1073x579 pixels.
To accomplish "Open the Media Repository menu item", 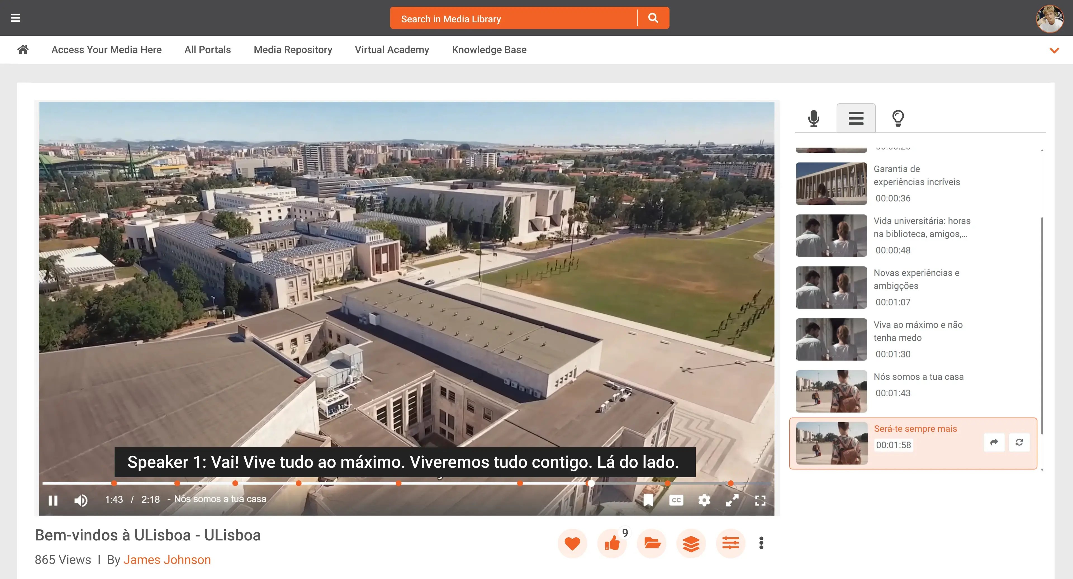I will tap(293, 49).
